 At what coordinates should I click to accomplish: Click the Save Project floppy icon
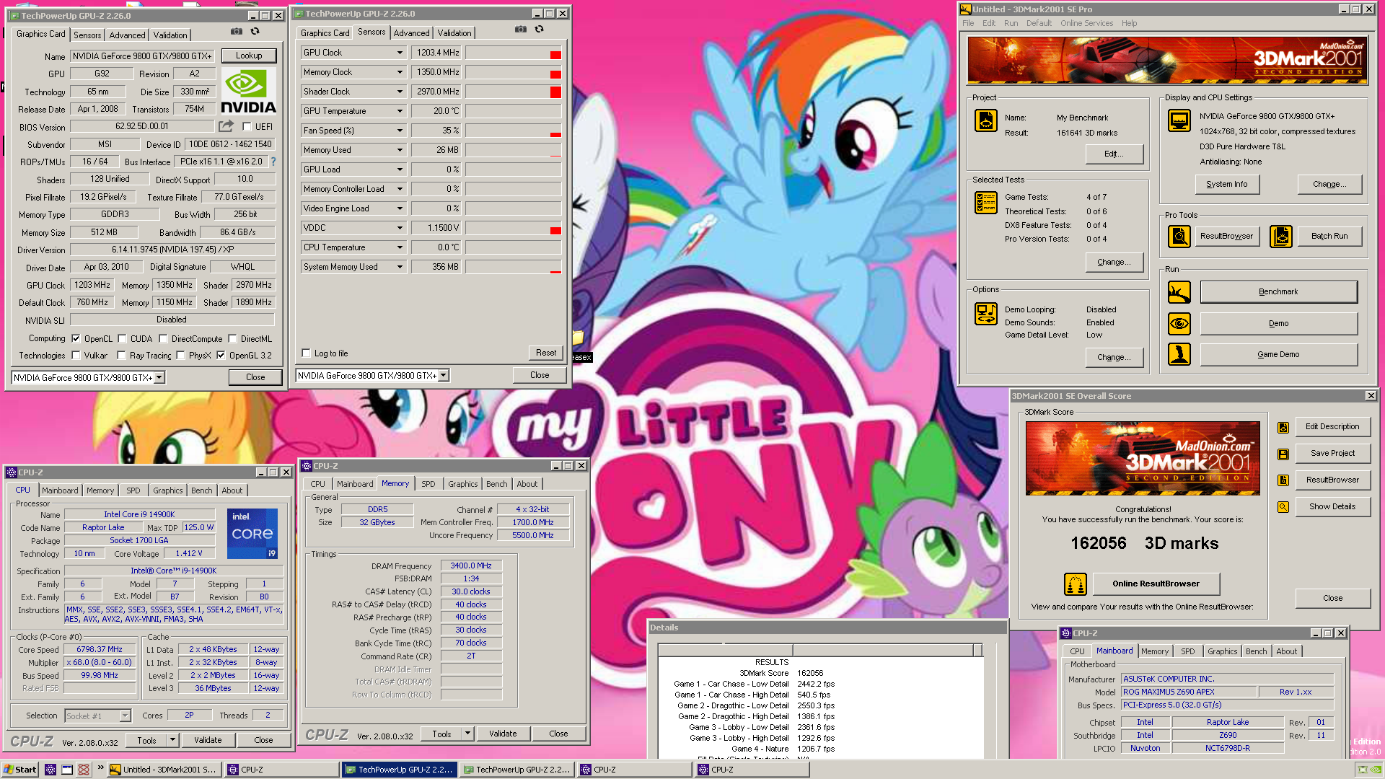[1283, 454]
